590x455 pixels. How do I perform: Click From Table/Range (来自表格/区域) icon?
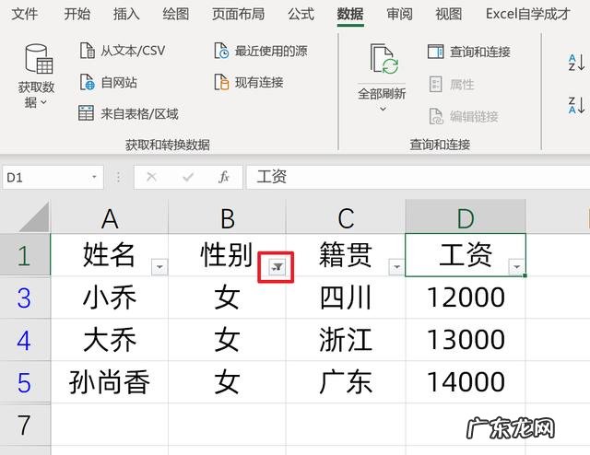[87, 113]
